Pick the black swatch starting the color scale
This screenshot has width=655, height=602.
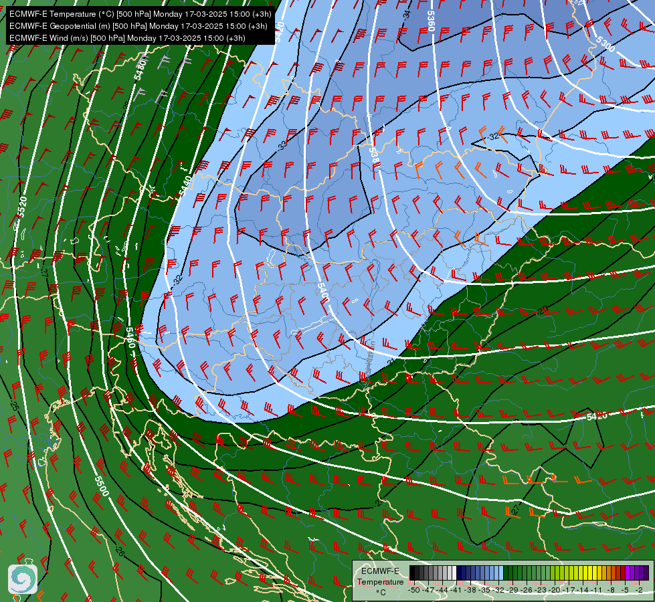point(412,573)
